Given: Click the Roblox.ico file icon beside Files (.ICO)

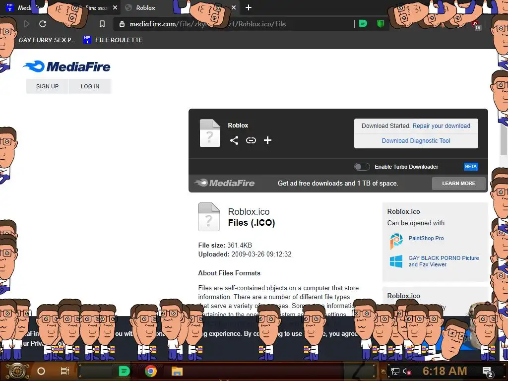Looking at the screenshot, I should click(209, 217).
